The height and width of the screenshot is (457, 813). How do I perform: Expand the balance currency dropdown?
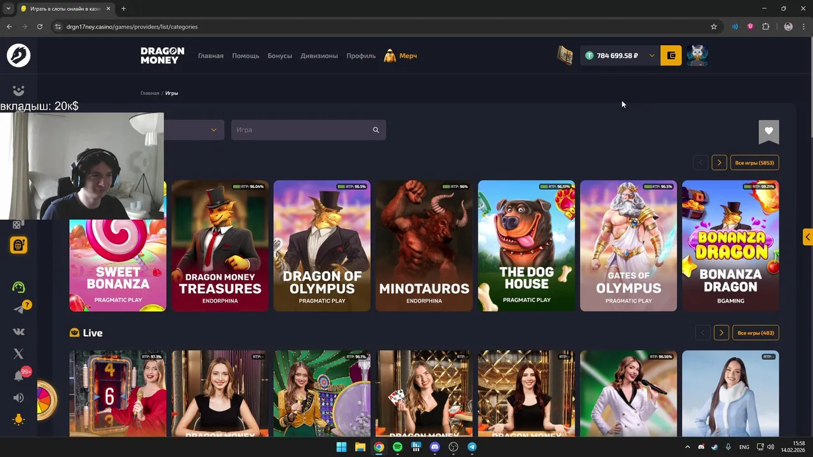[x=652, y=56]
